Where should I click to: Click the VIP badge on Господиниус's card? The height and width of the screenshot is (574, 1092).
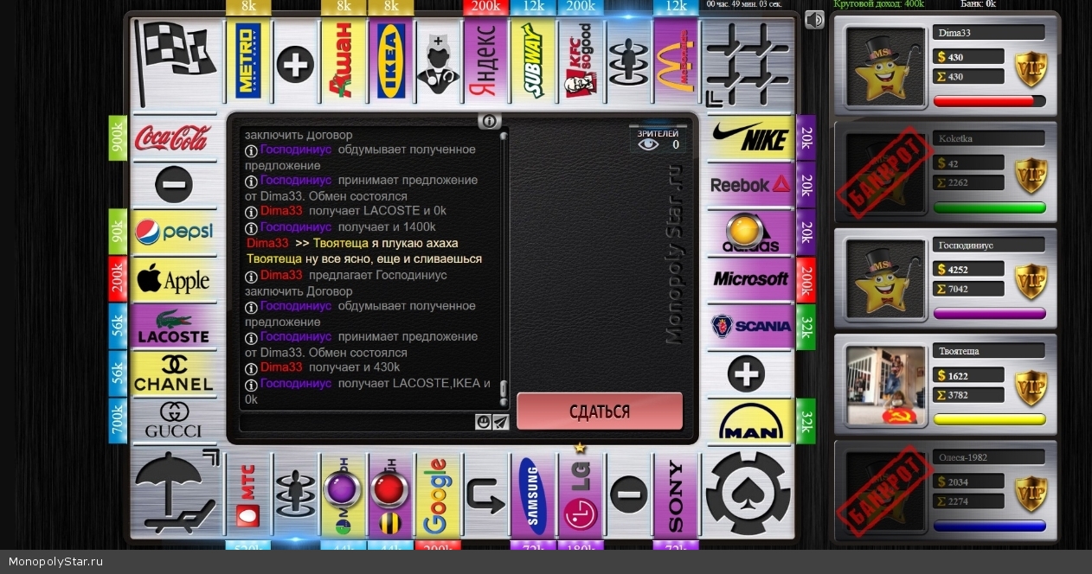(x=1031, y=282)
